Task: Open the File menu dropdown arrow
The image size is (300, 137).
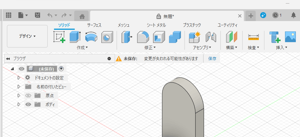Action: point(27,15)
